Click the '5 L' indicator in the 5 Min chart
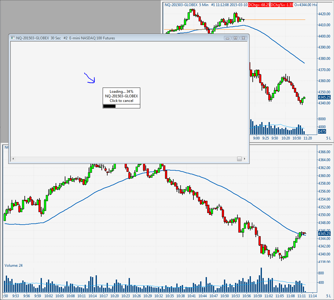This screenshot has width=334, height=300. click(328, 138)
